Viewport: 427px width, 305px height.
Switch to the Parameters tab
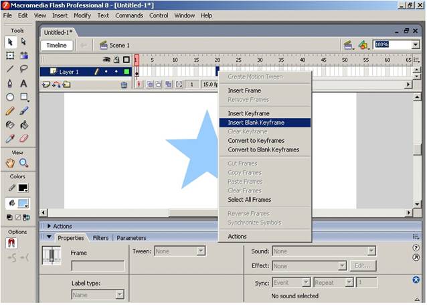132,238
